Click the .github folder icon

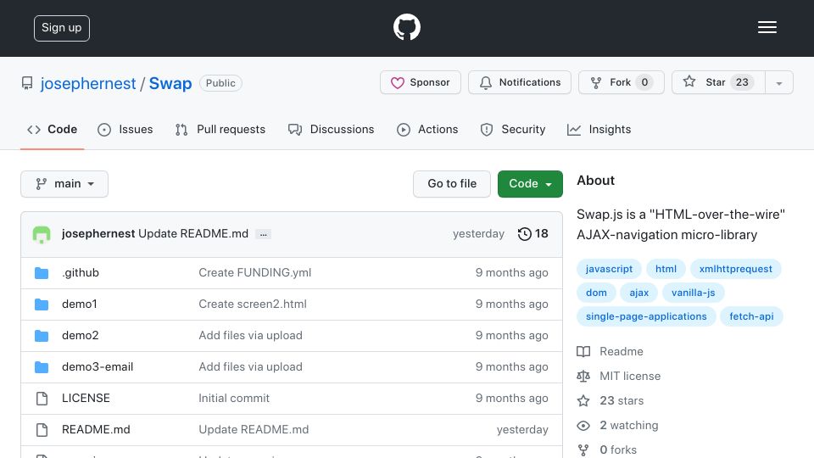[x=42, y=273]
